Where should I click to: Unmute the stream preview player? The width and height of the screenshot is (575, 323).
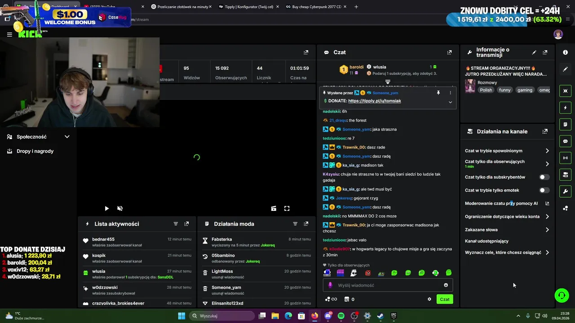[x=120, y=208]
